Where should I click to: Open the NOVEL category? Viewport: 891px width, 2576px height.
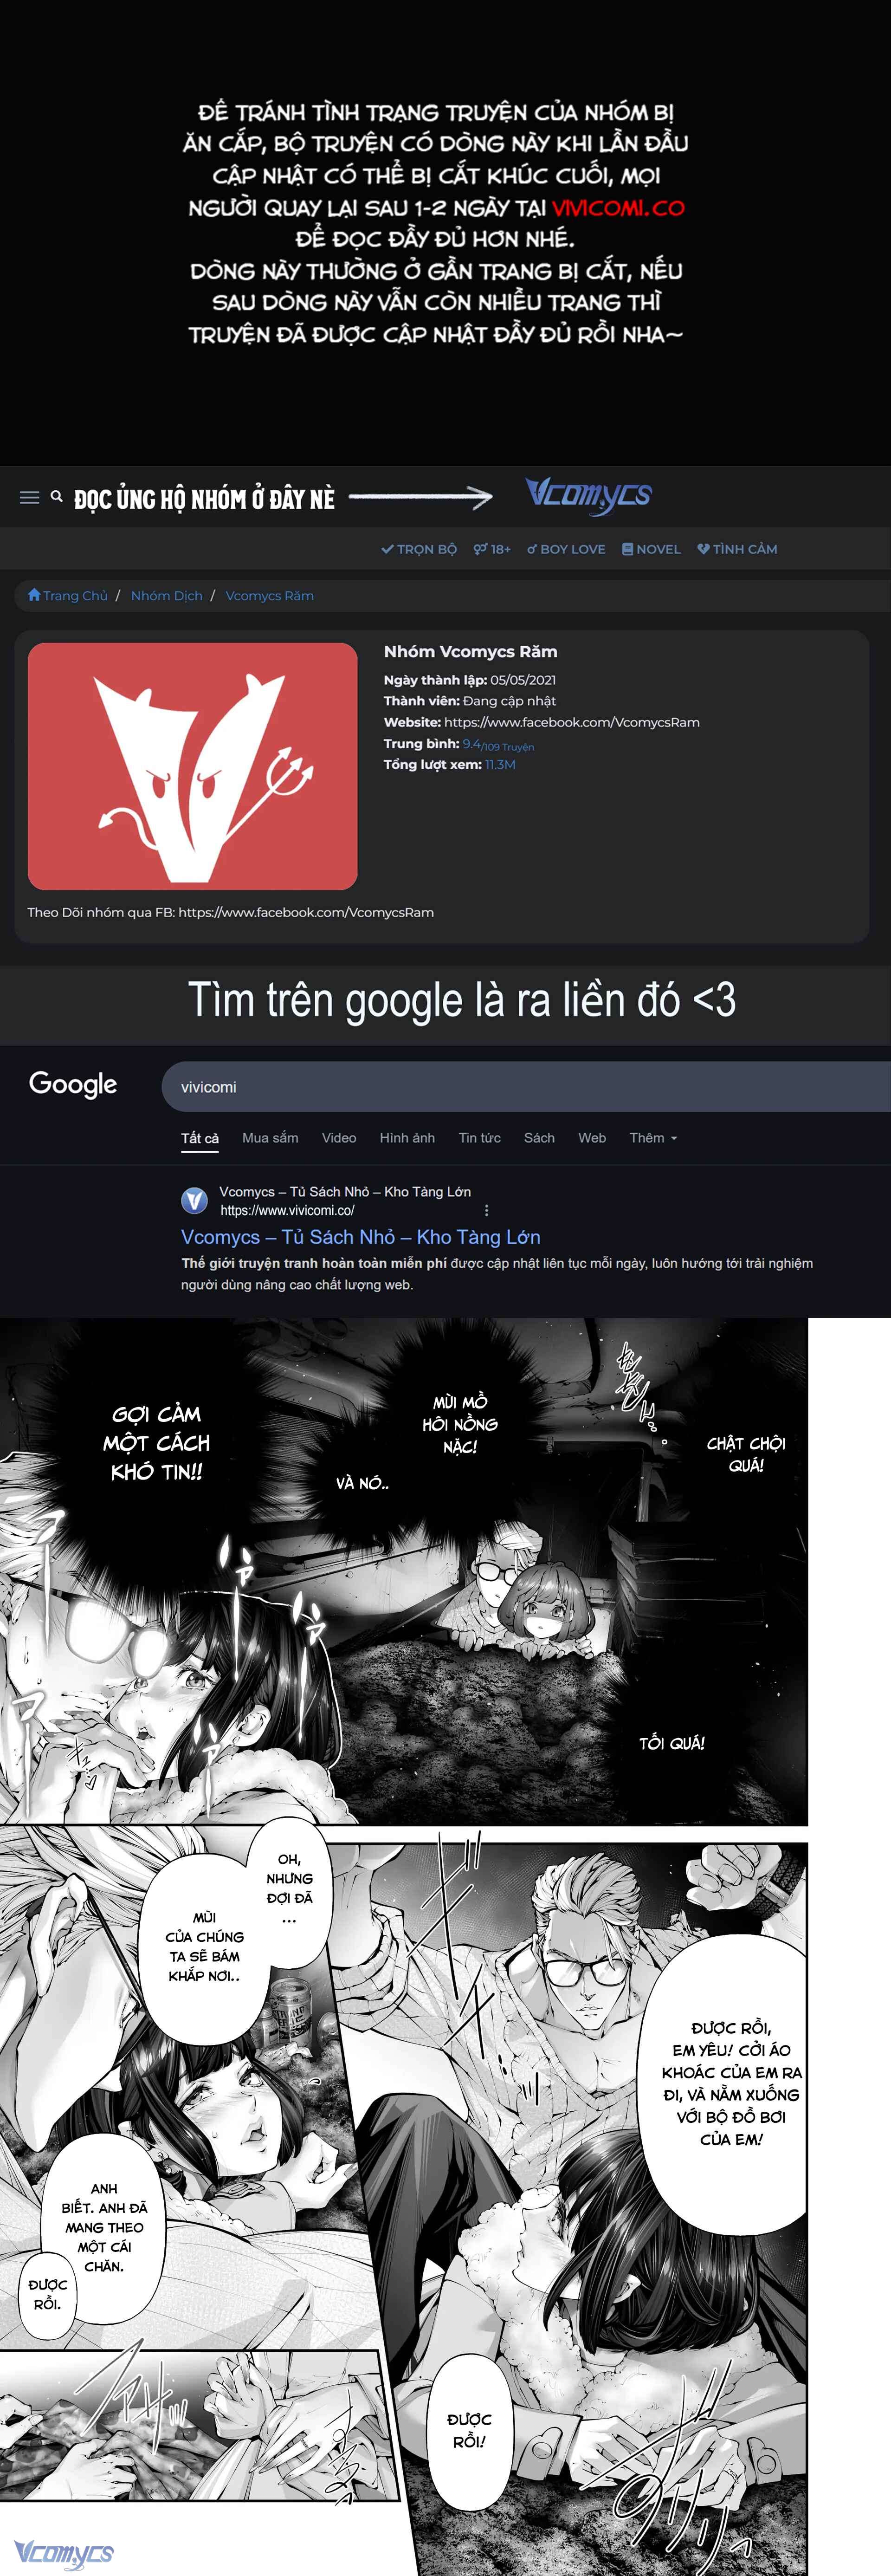click(651, 549)
